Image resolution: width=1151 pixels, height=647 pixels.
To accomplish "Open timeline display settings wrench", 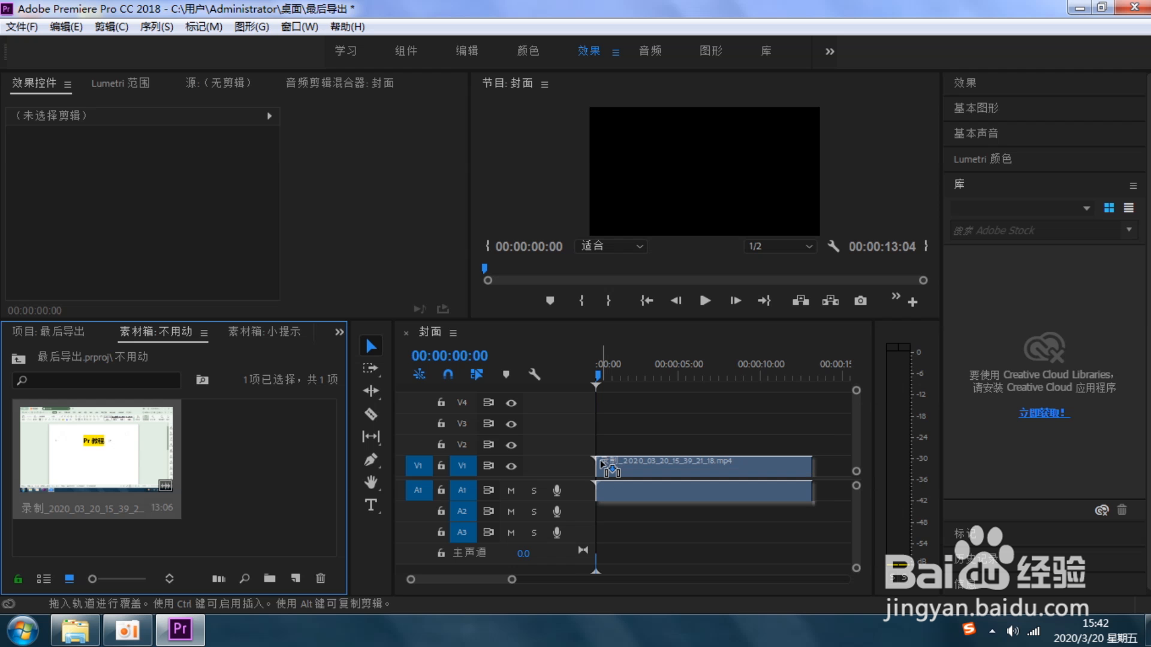I will (x=534, y=374).
